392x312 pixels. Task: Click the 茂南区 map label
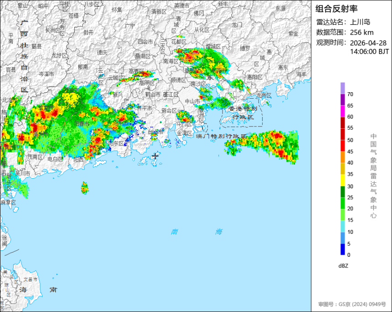click(x=35, y=157)
